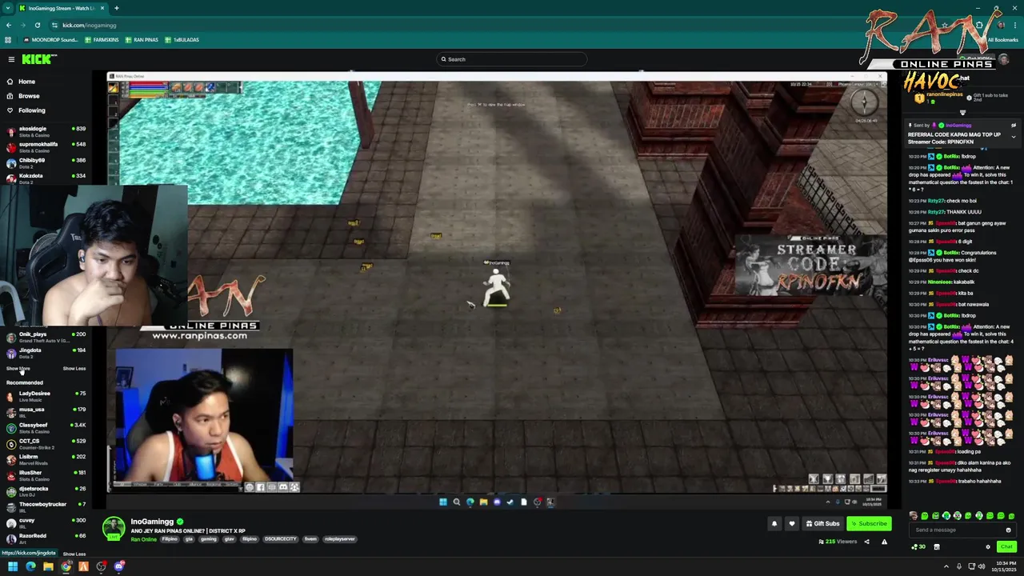Collapse Recommended list via bottom Show Less
1024x576 pixels.
(x=74, y=554)
